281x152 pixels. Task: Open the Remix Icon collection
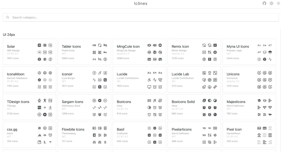(194, 52)
